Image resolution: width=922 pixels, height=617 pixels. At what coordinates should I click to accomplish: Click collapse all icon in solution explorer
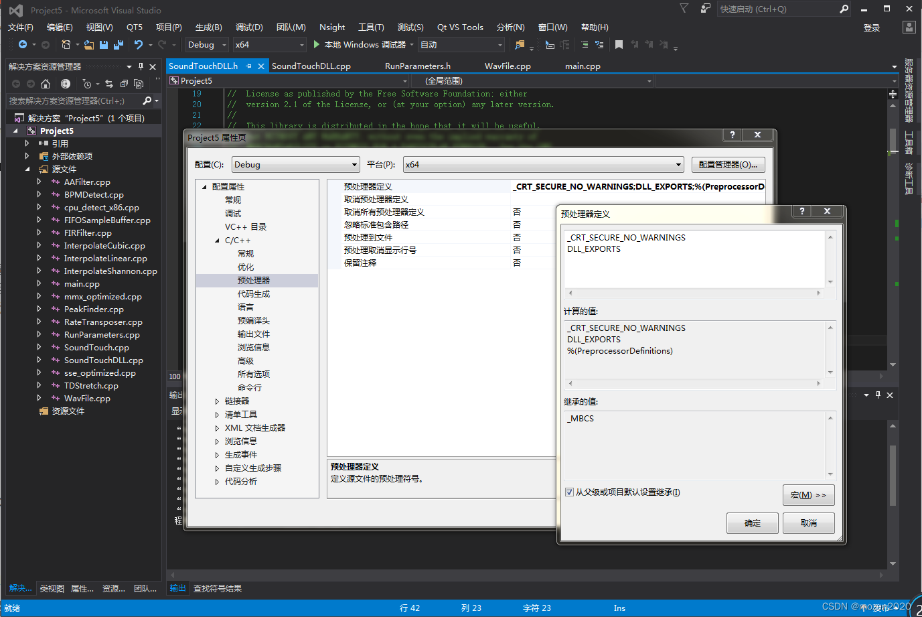pos(124,84)
